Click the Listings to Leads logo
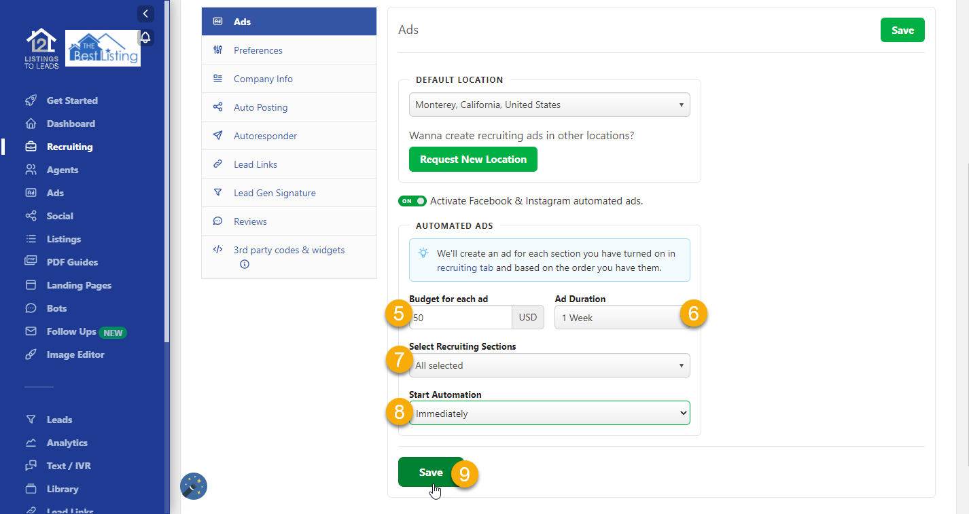The image size is (969, 514). [42, 48]
